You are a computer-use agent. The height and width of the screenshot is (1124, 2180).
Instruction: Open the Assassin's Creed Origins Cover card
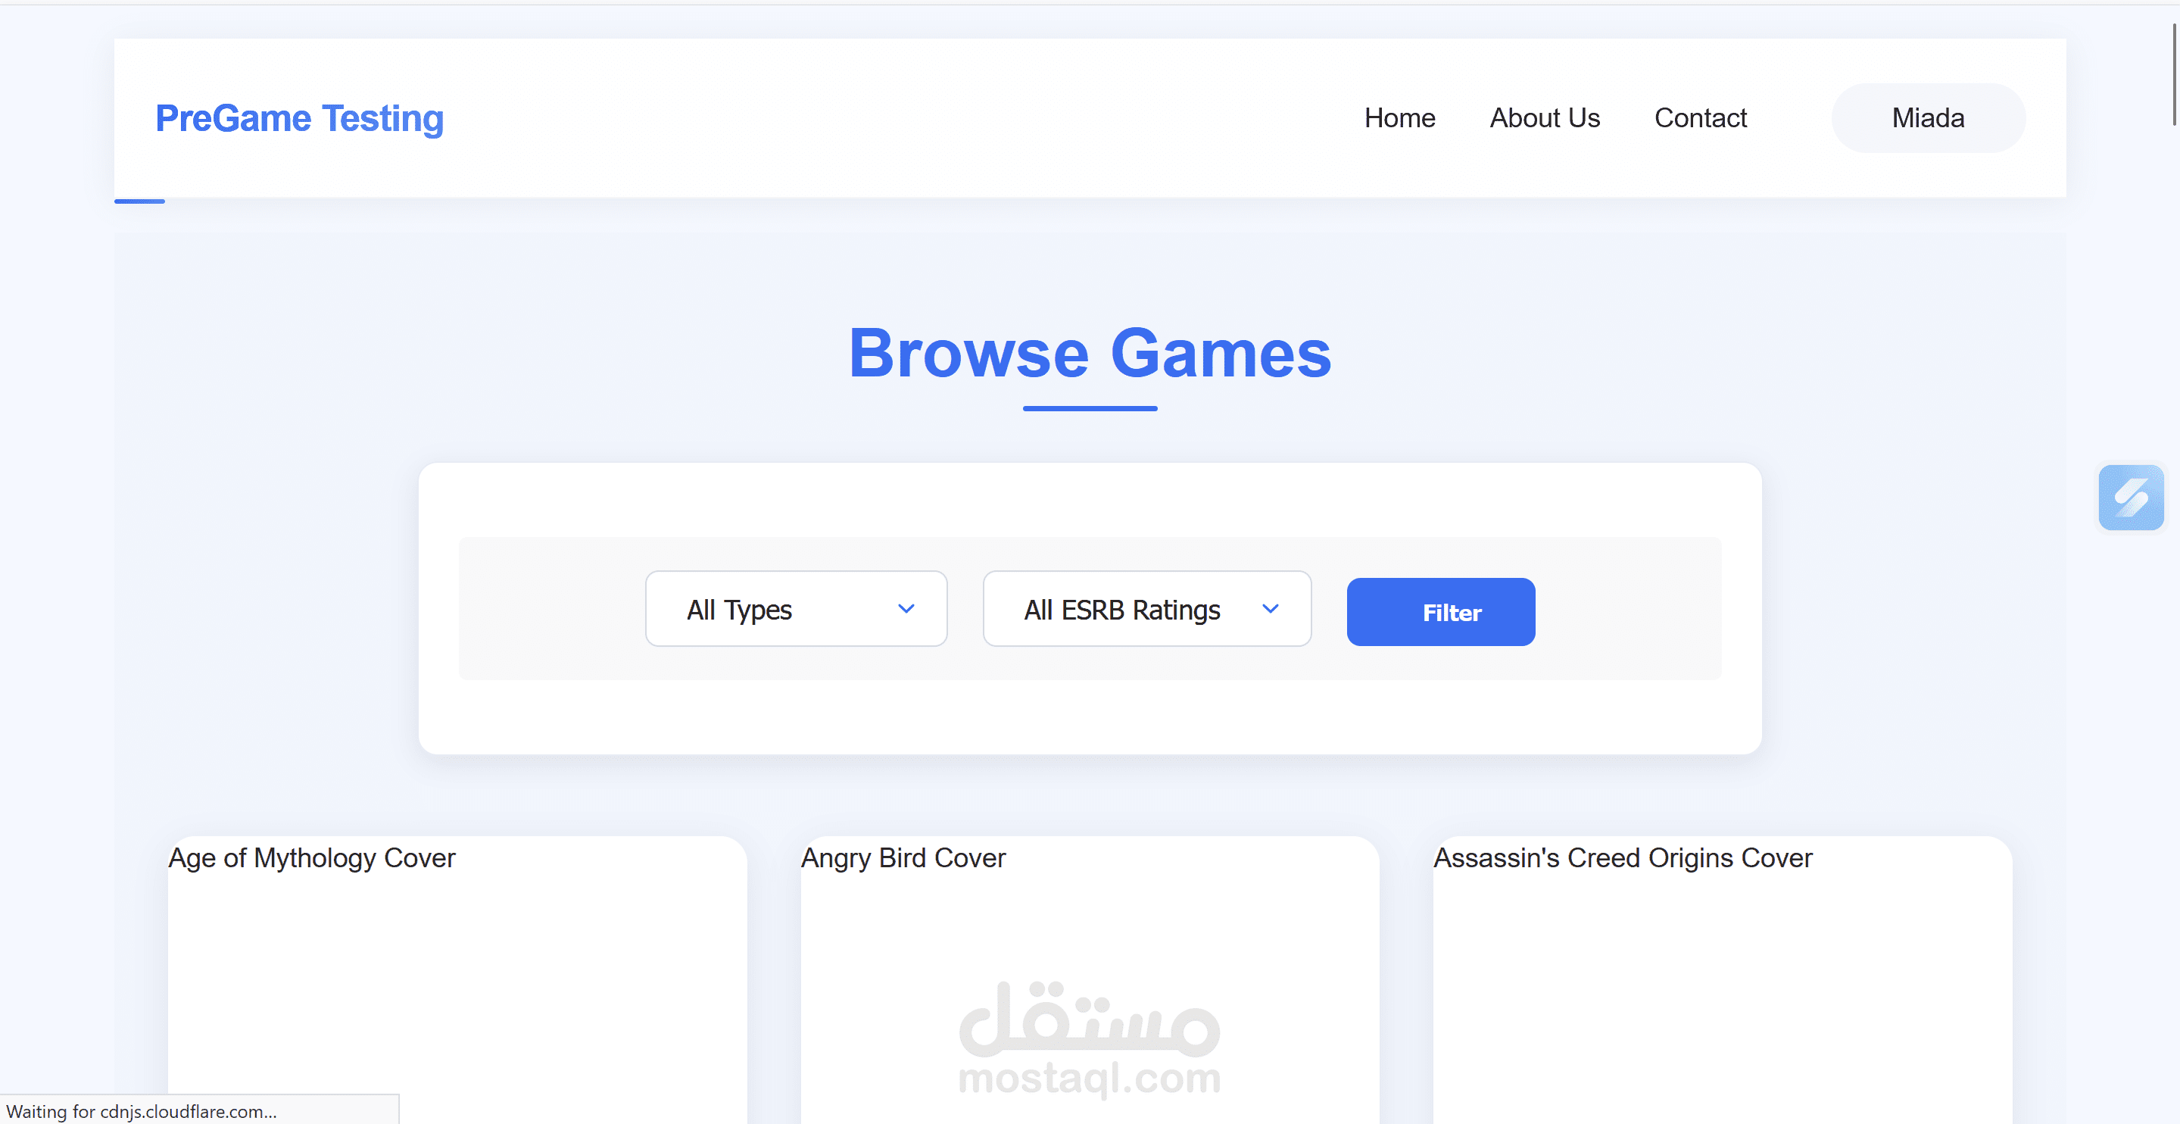(1722, 980)
